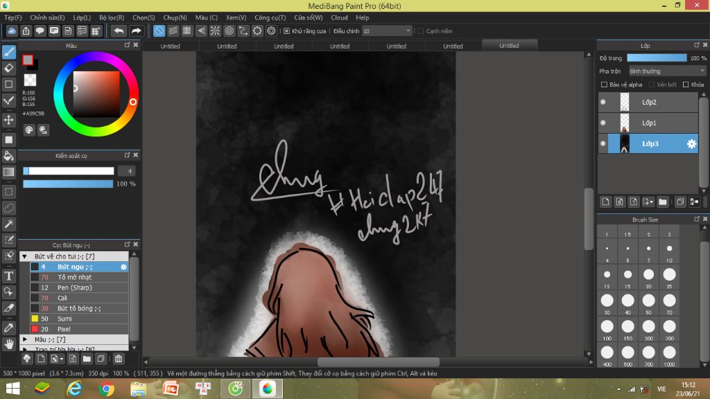Select the Bucket fill tool
The width and height of the screenshot is (710, 399).
click(x=9, y=156)
